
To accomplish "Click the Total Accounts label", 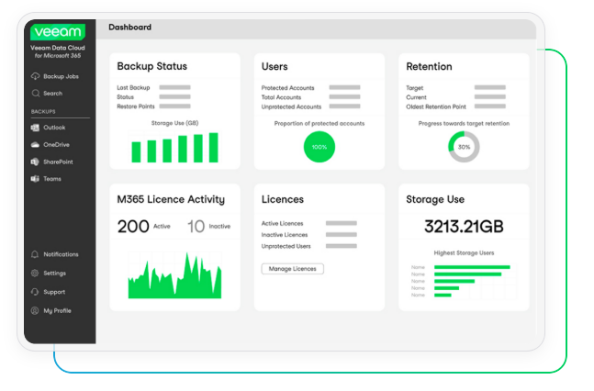I will pos(281,97).
